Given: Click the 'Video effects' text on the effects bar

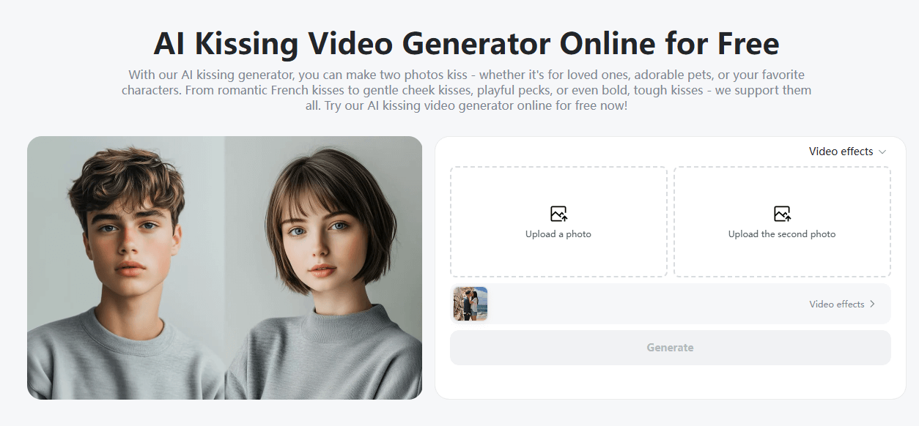Looking at the screenshot, I should (838, 304).
